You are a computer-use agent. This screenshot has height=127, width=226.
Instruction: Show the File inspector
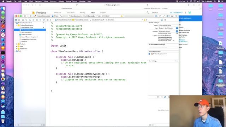[x=162, y=20]
